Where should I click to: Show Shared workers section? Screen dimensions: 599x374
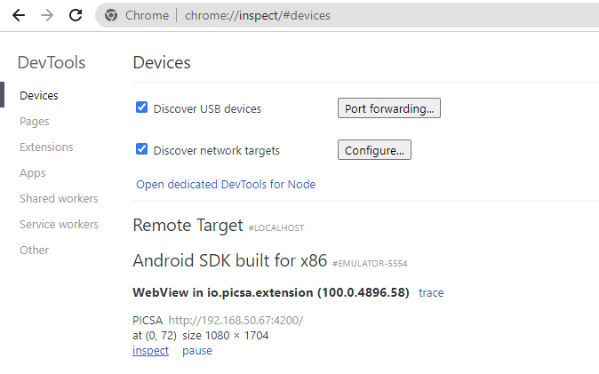click(x=59, y=198)
